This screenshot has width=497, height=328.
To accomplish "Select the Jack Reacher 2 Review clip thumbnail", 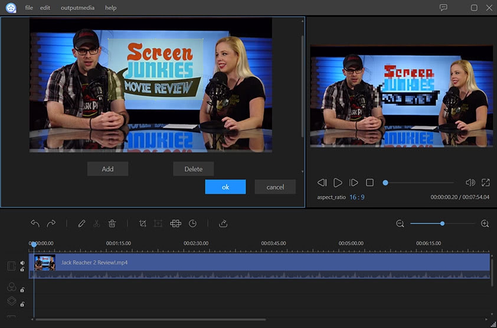I will coord(45,263).
